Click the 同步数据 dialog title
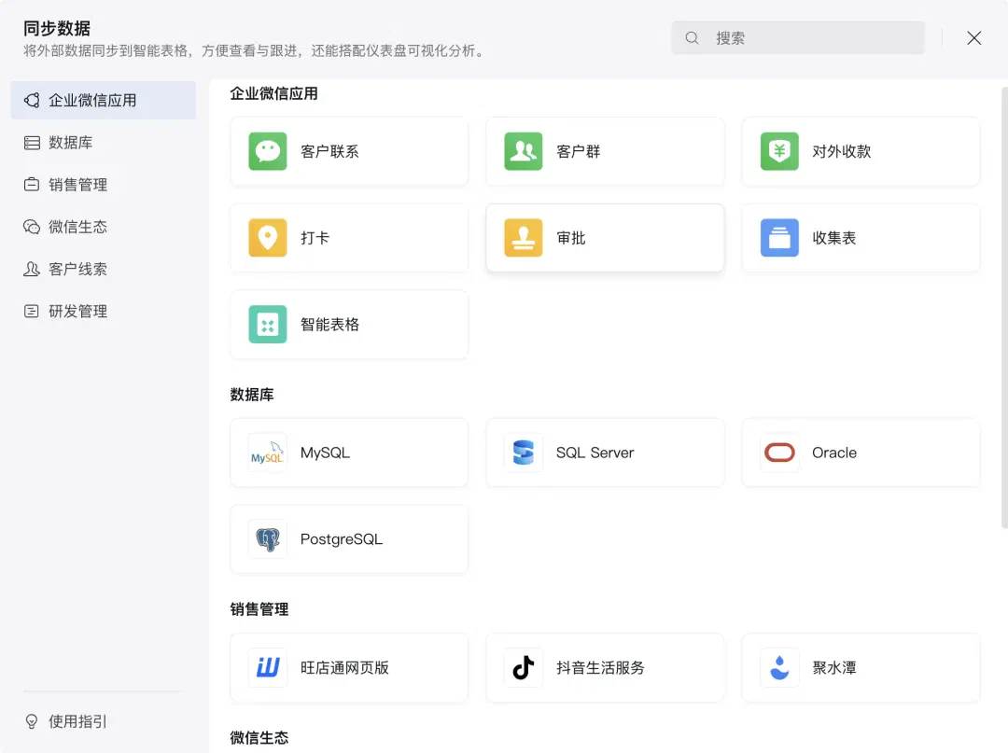This screenshot has height=753, width=1008. point(57,28)
